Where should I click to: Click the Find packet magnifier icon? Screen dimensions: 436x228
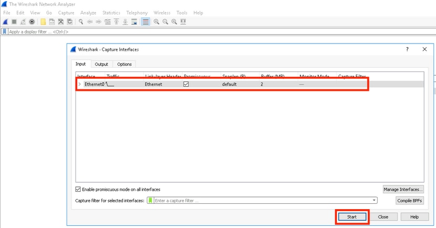click(81, 22)
